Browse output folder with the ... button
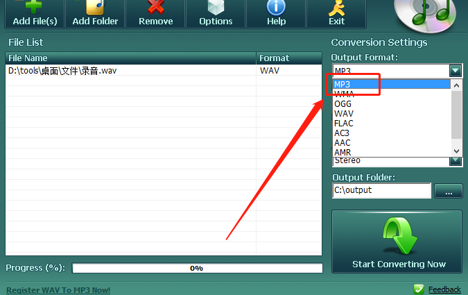 click(449, 191)
